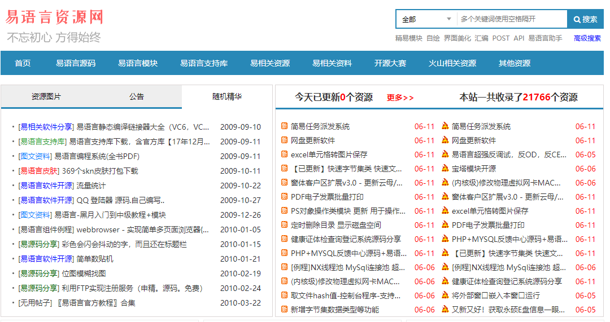The image size is (610, 322).
Task: Click new icon beside 定时删除目录 显示磁盘空间
Action: pos(284,224)
